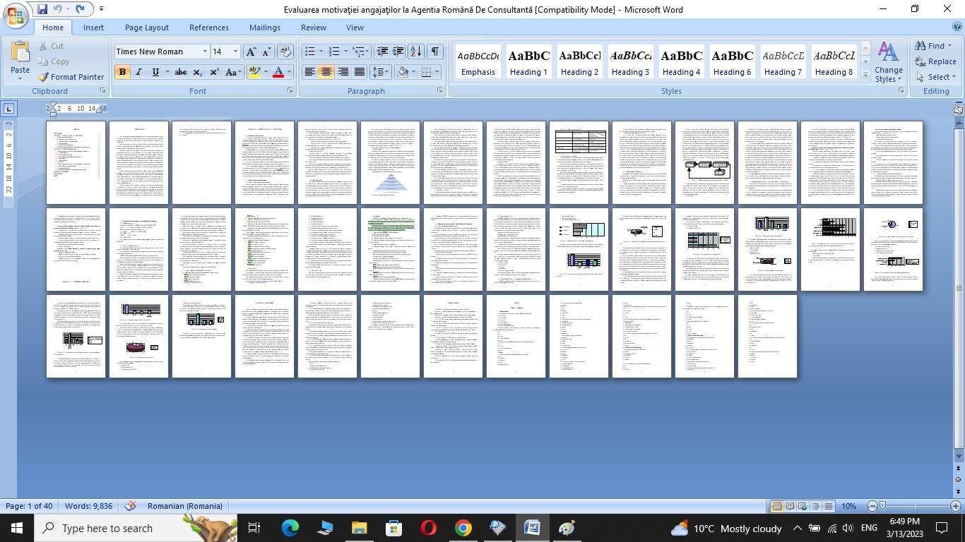Toggle show/hide paragraph marks
The width and height of the screenshot is (965, 542).
coord(435,52)
